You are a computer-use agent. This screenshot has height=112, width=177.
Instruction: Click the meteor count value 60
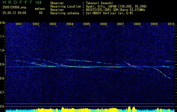point(41,13)
